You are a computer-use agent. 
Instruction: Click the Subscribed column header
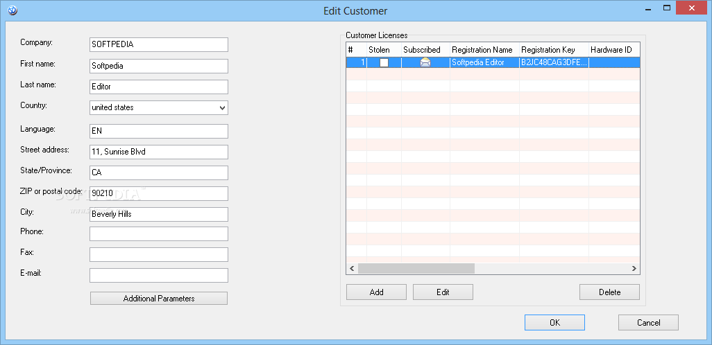[x=426, y=50]
